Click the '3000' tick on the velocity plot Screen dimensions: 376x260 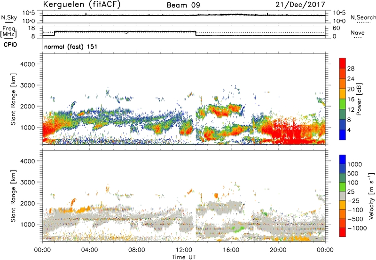[x=27, y=182]
